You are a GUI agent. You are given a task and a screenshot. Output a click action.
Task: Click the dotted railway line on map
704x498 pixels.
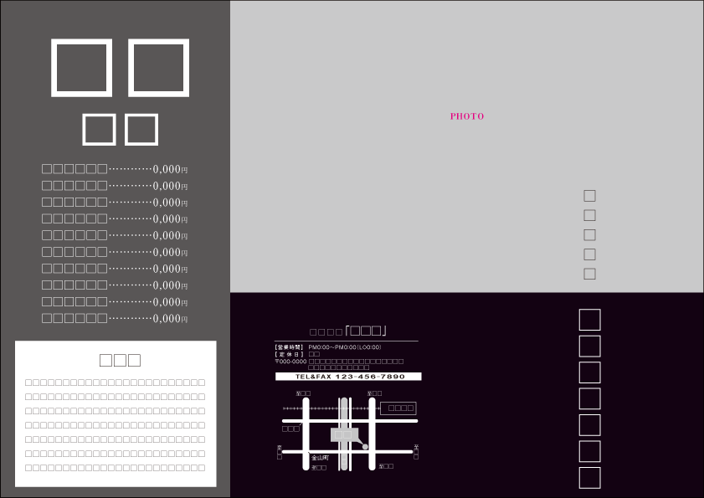[326, 408]
